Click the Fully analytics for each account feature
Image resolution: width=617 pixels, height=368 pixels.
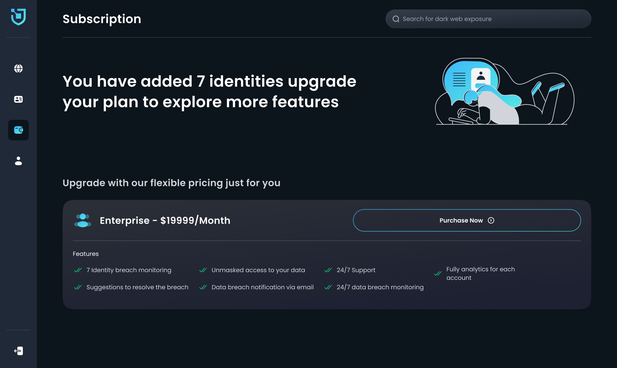point(480,273)
